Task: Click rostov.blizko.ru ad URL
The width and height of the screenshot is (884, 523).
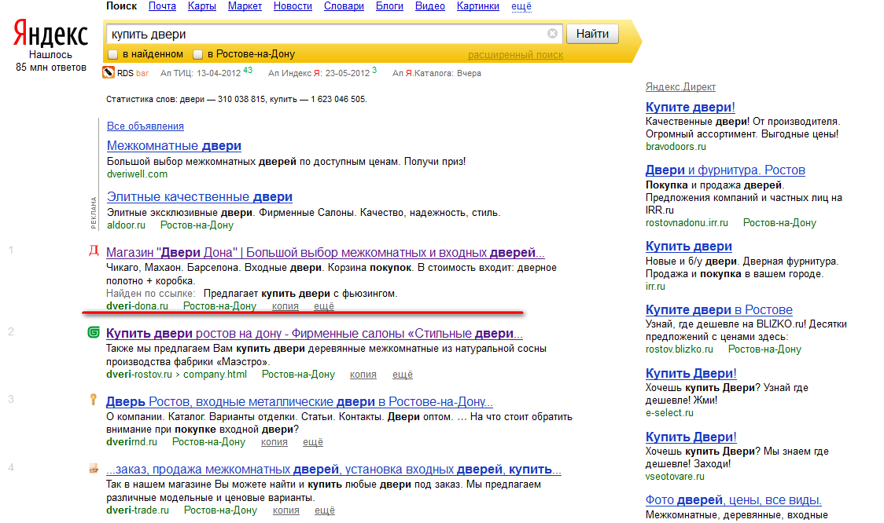Action: [680, 349]
